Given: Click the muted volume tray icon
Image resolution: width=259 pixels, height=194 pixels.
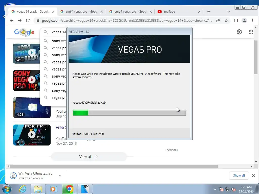Looking at the screenshot, I should point(233,189).
